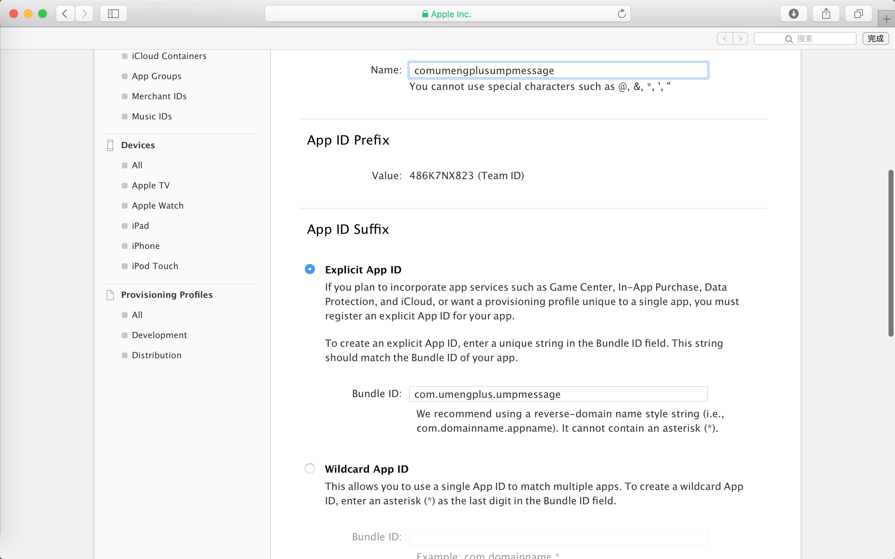Screen dimensions: 895x559
Task: Click the bullet icon beside Development
Action: [x=124, y=335]
